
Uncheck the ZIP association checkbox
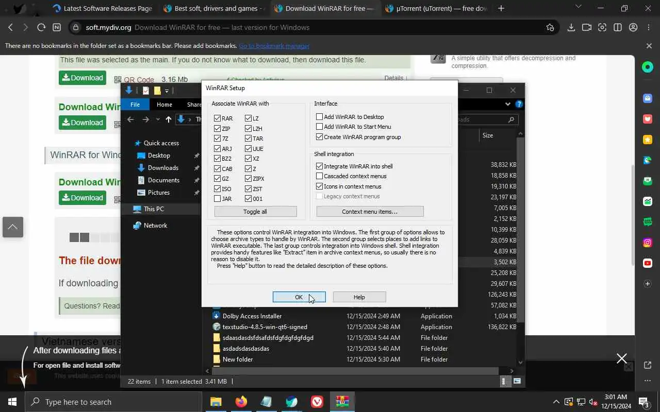(218, 129)
